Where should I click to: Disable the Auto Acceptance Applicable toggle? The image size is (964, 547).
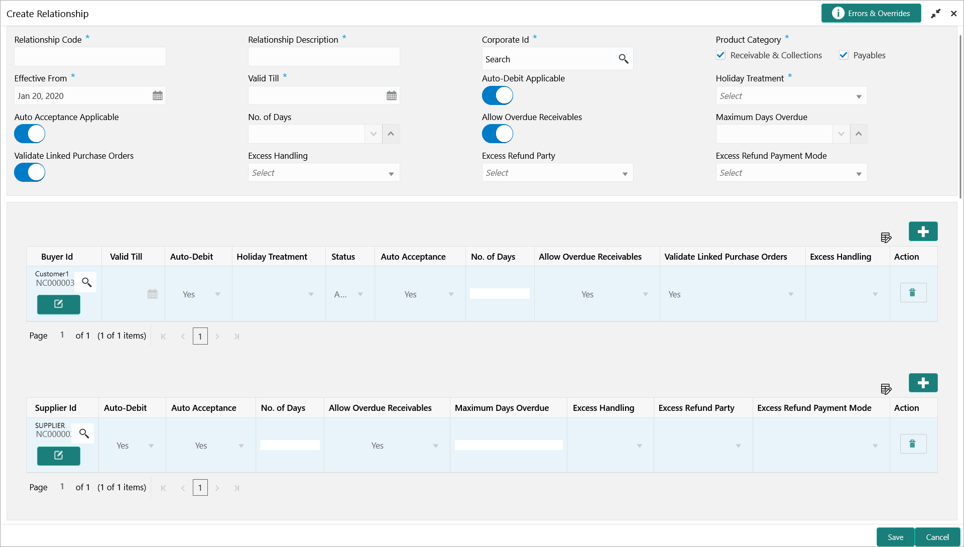(30, 134)
